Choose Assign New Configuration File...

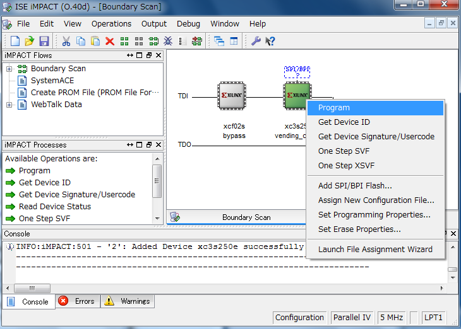pos(375,200)
